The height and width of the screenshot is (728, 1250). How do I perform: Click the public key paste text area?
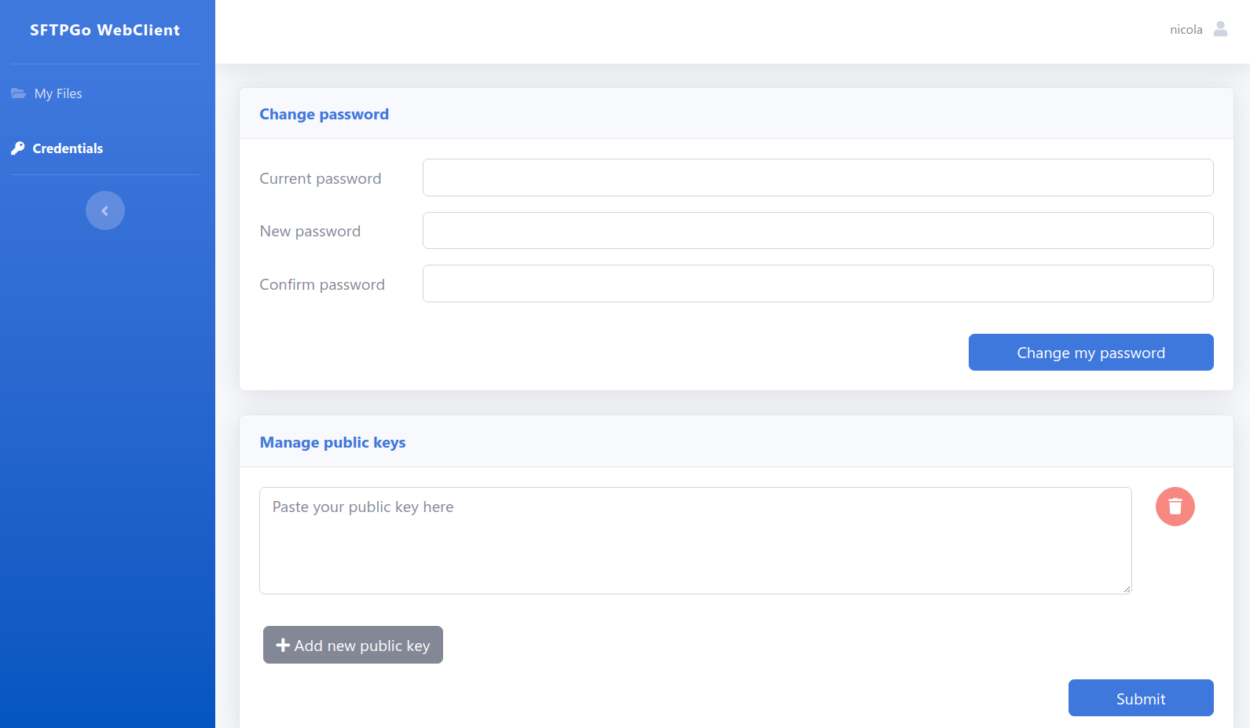point(695,540)
